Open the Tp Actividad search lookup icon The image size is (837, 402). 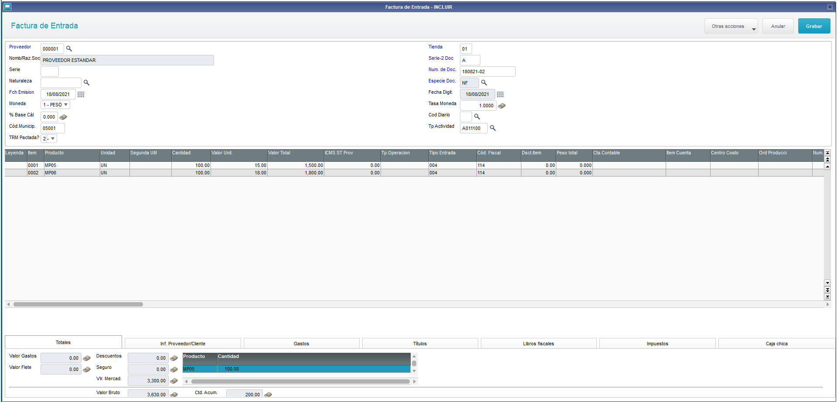tap(493, 128)
